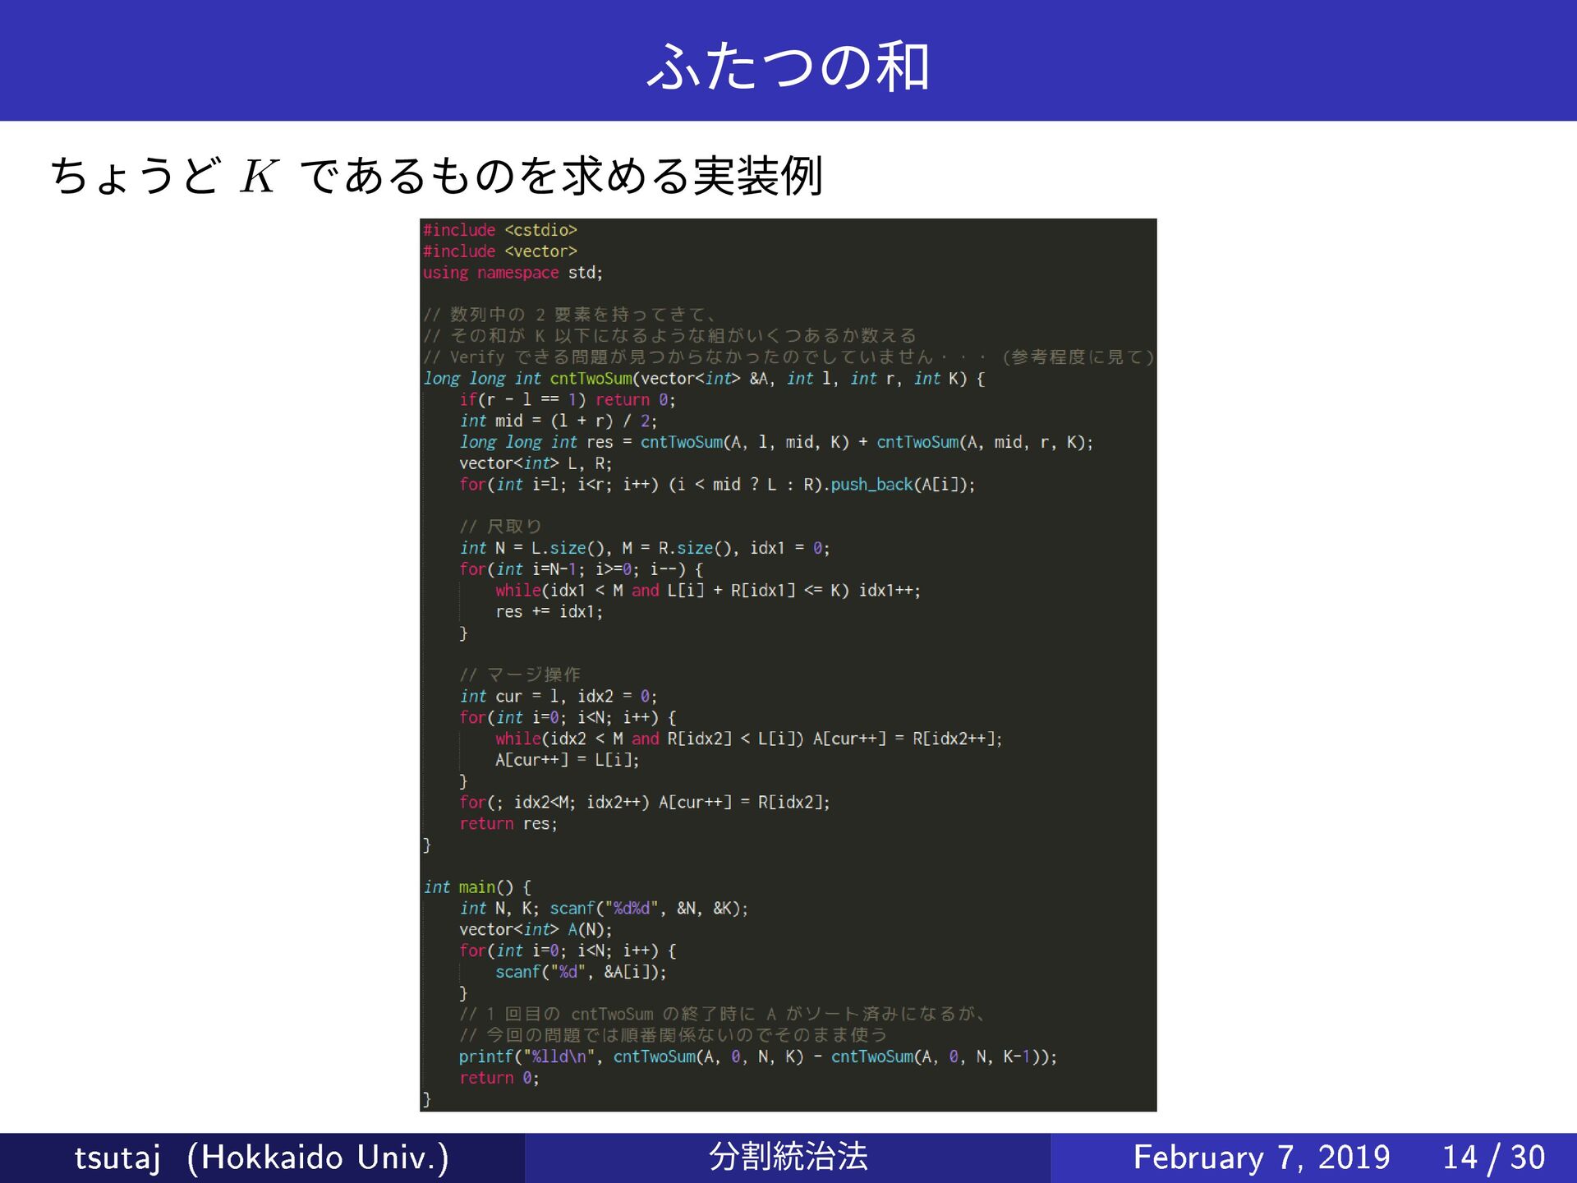Click the printf cntTwoSum output line
The width and height of the screenshot is (1577, 1183).
[757, 1056]
